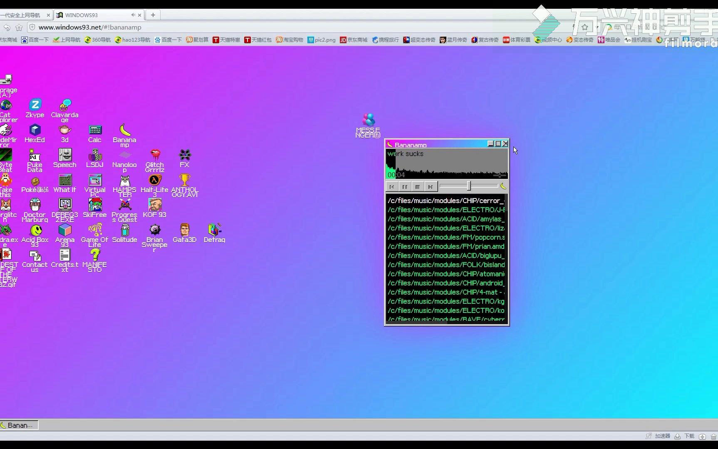Image resolution: width=718 pixels, height=449 pixels.
Task: Open the Glitch Grrrlz lips icon
Action: point(155,160)
